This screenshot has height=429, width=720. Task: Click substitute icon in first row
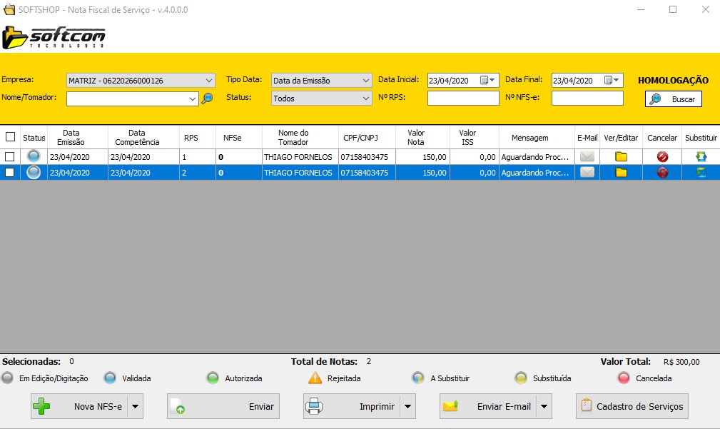[x=701, y=157]
